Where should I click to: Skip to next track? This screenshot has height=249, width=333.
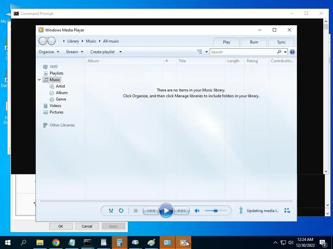(x=181, y=210)
